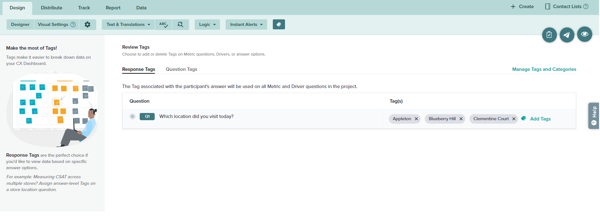Click the ABC spell check icon
This screenshot has height=216, width=600.
[163, 24]
